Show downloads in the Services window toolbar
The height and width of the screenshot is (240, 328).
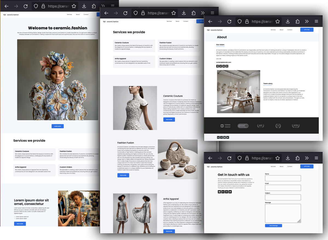pos(184,13)
